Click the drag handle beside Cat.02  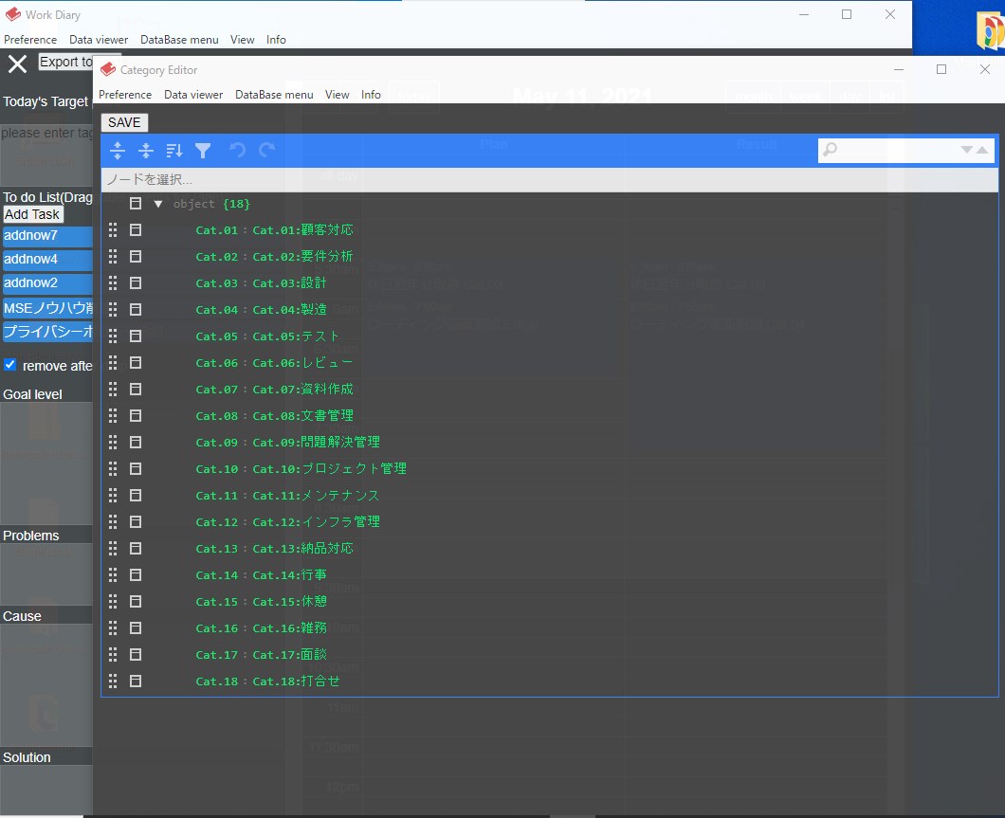(x=113, y=257)
